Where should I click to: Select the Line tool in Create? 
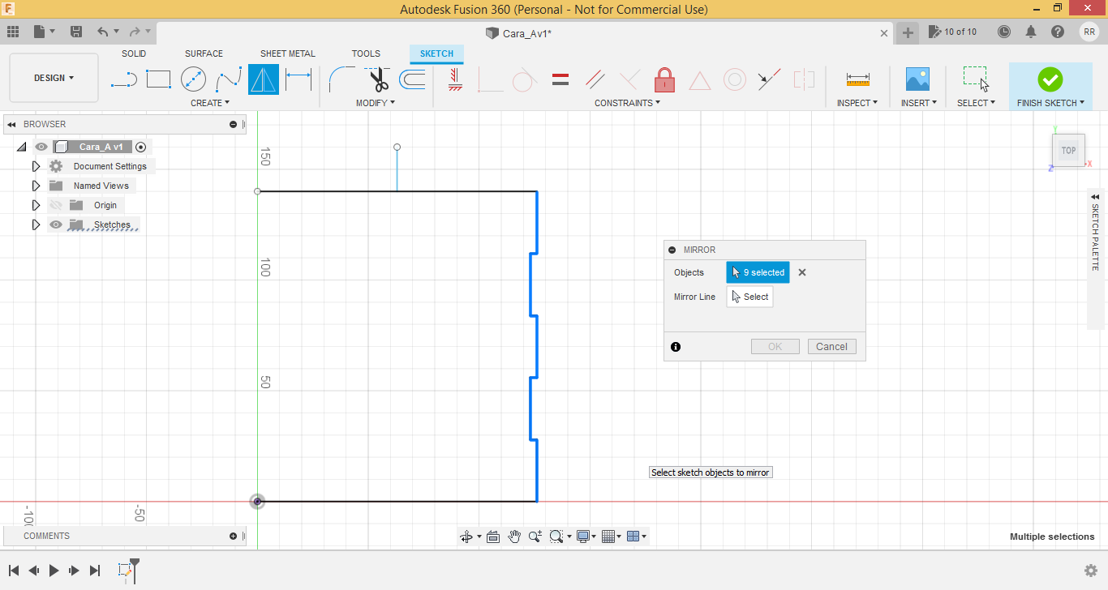click(123, 79)
